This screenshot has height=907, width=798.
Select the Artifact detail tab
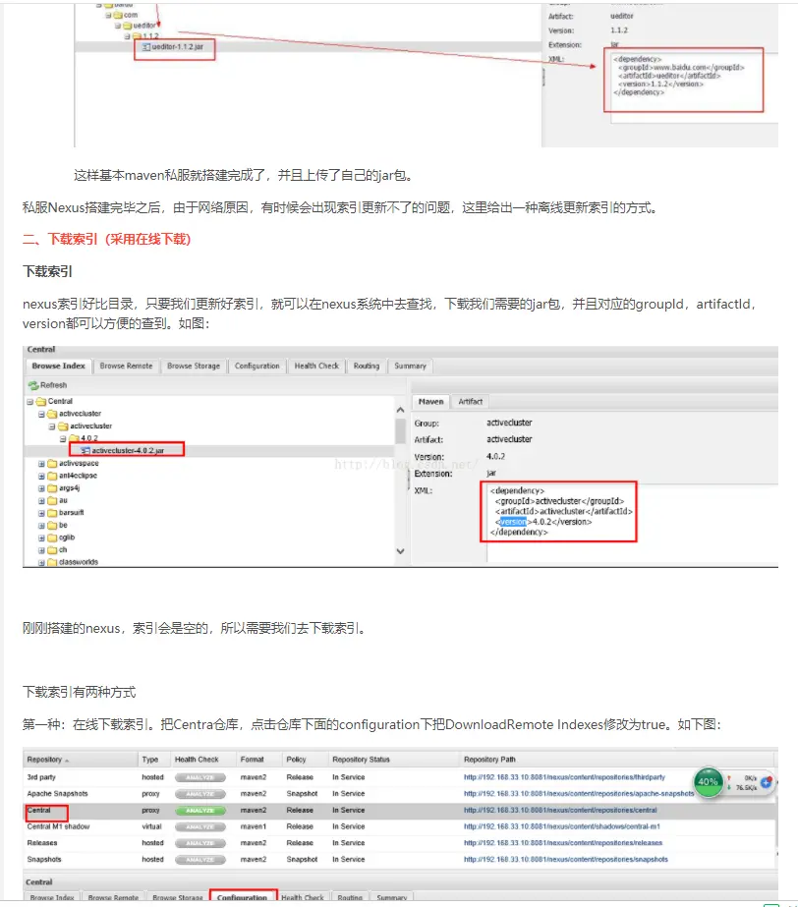(470, 402)
